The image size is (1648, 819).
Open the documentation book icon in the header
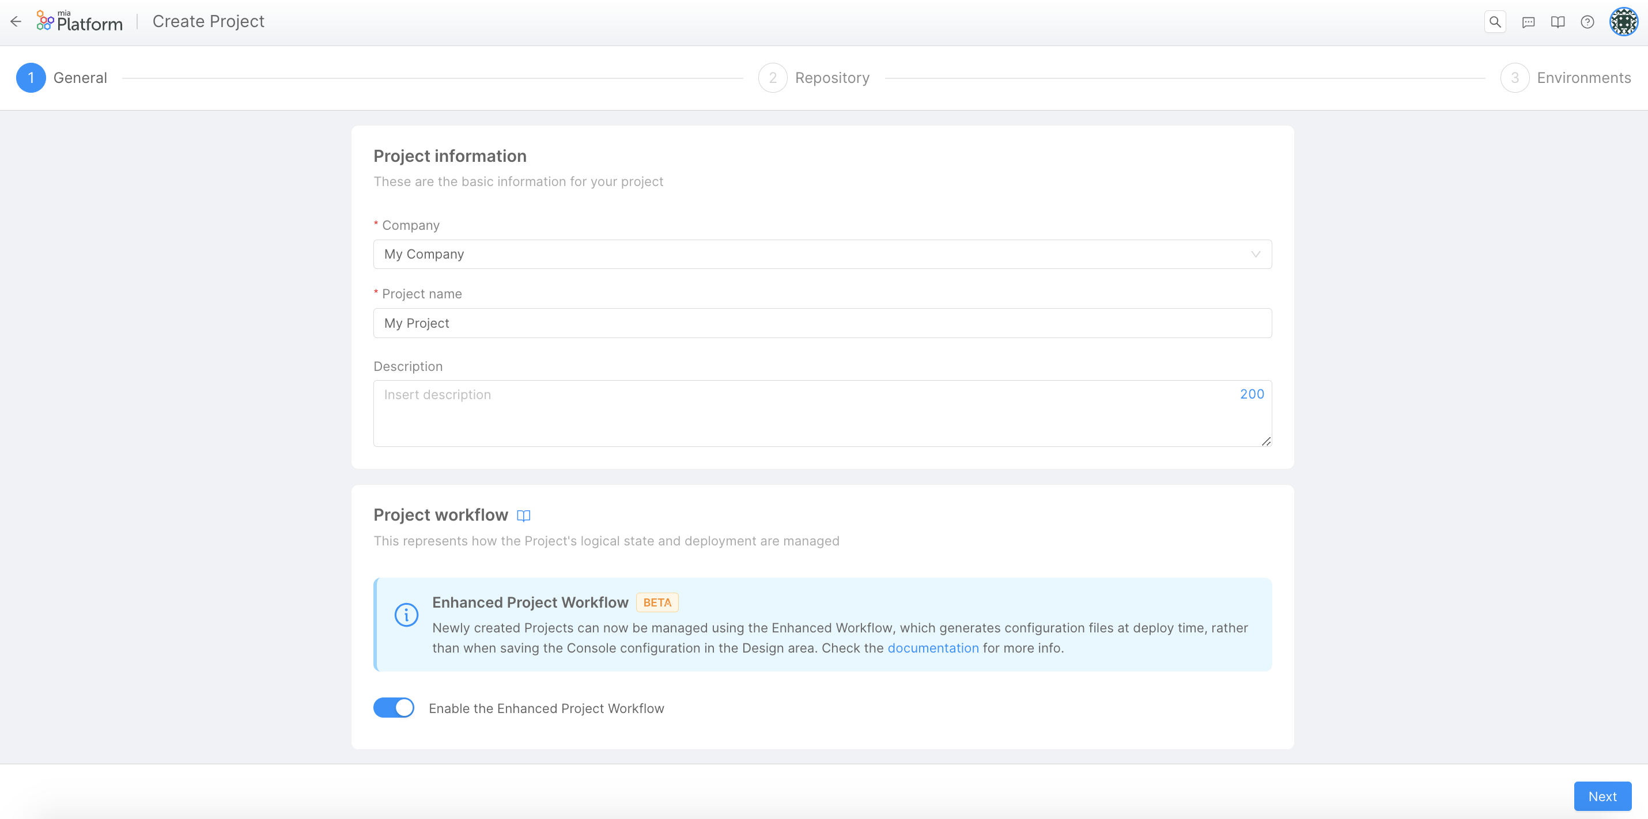tap(1558, 21)
